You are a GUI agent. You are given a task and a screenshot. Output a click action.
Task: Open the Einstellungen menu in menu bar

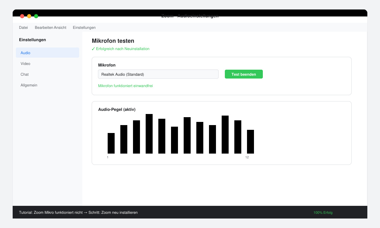click(84, 28)
